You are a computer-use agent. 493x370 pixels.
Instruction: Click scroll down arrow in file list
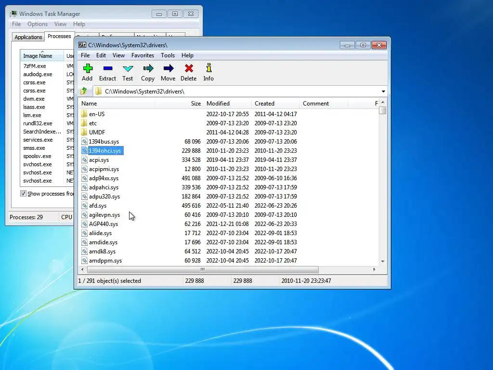pyautogui.click(x=383, y=261)
